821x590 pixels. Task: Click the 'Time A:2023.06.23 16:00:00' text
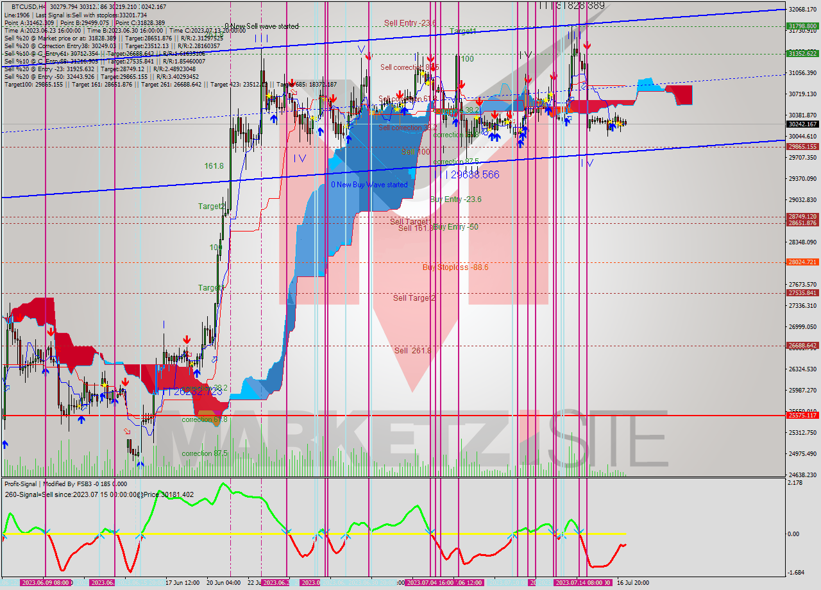point(42,30)
